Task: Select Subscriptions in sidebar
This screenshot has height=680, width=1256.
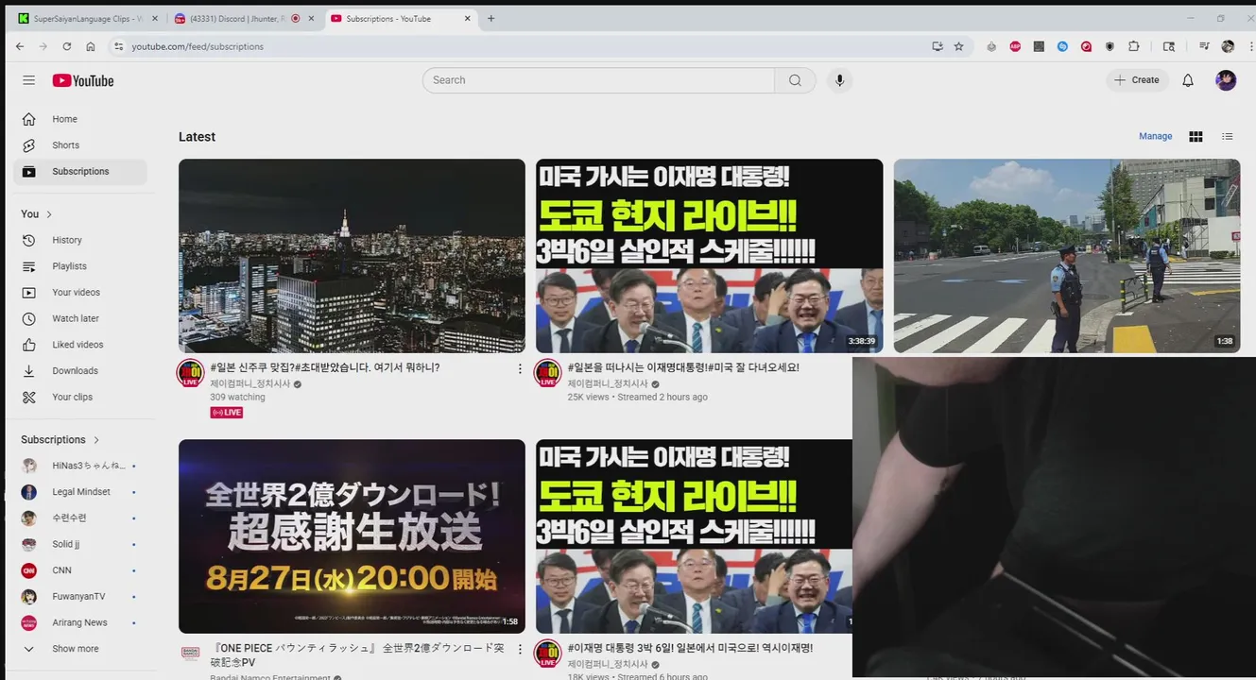Action: coord(80,172)
